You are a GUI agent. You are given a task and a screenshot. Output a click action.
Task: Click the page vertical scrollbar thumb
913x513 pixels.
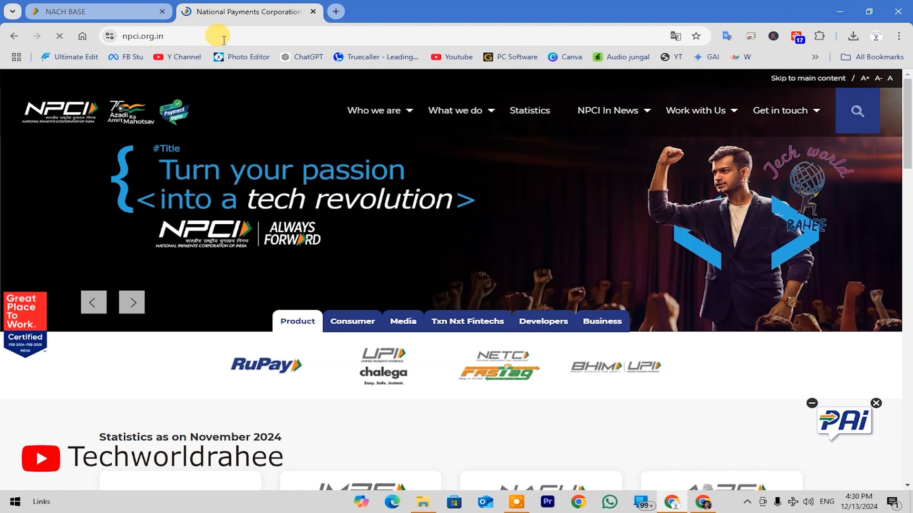(907, 123)
